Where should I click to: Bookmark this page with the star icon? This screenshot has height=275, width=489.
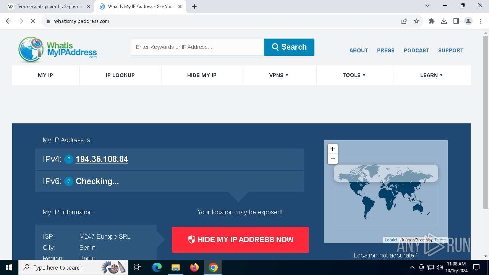[416, 21]
